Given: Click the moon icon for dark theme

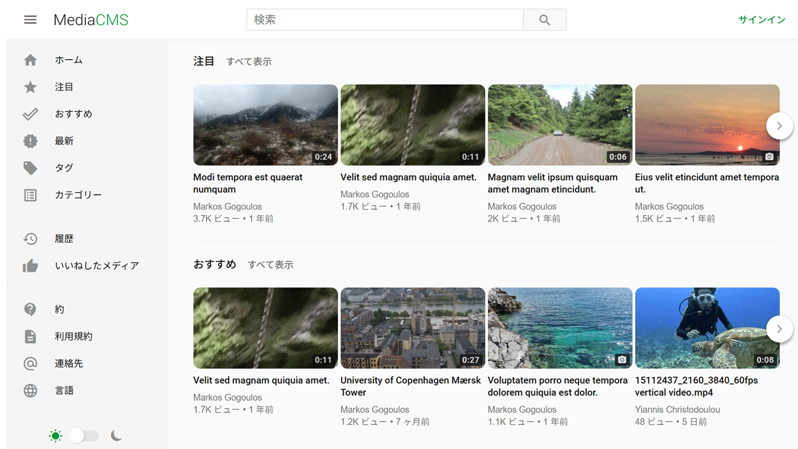Looking at the screenshot, I should point(116,436).
